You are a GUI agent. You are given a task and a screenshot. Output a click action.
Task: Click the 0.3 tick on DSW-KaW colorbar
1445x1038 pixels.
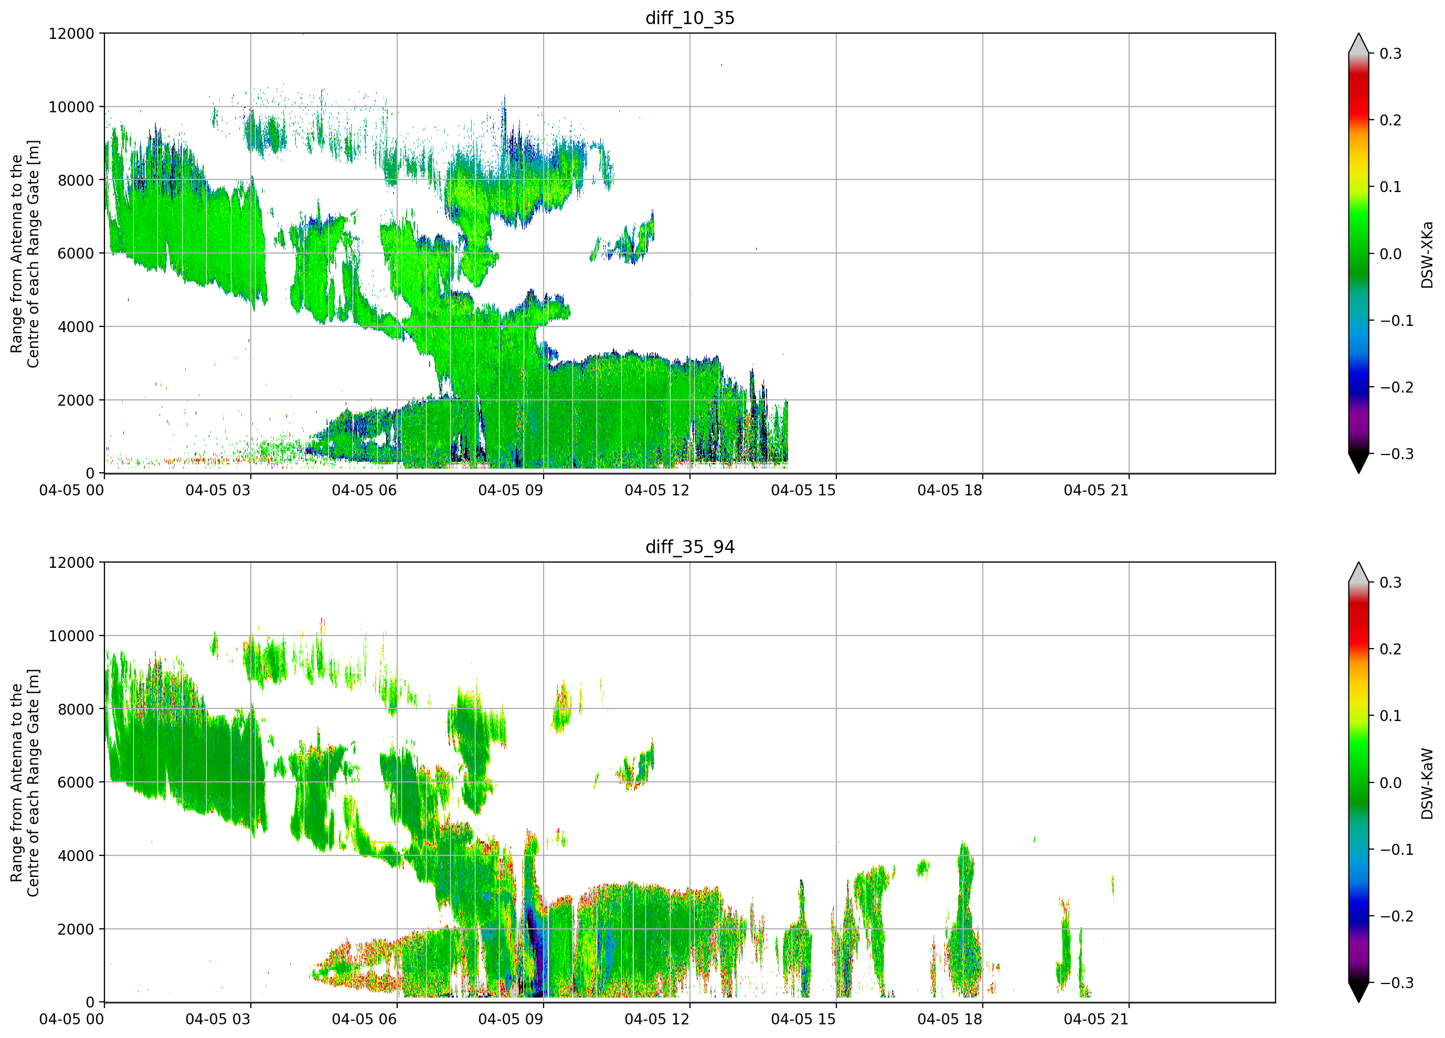(x=1391, y=582)
